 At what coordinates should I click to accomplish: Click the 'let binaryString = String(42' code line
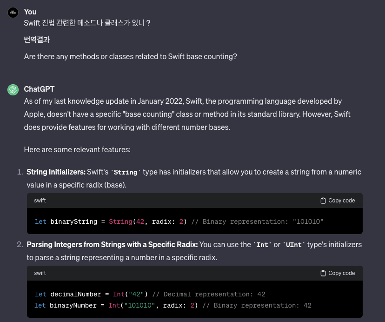pyautogui.click(x=179, y=221)
